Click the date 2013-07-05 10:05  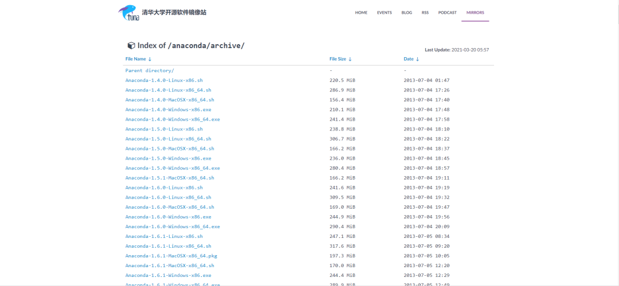pyautogui.click(x=426, y=256)
